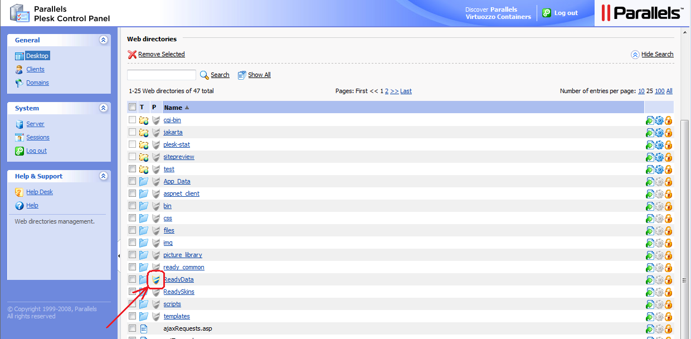Click the red X Remove Selected icon
This screenshot has height=339, width=691.
coord(132,54)
